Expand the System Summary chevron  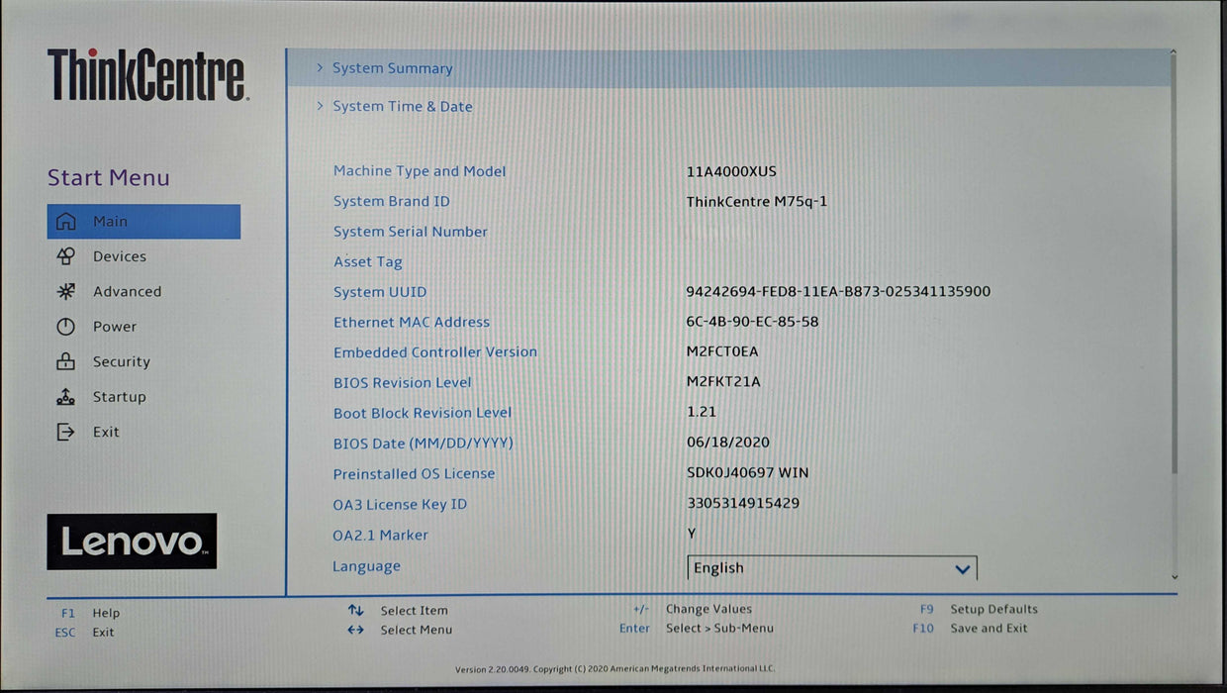coord(320,68)
